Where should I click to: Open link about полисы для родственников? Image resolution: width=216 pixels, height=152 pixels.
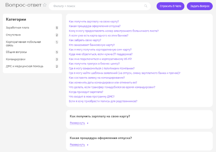click(103, 101)
